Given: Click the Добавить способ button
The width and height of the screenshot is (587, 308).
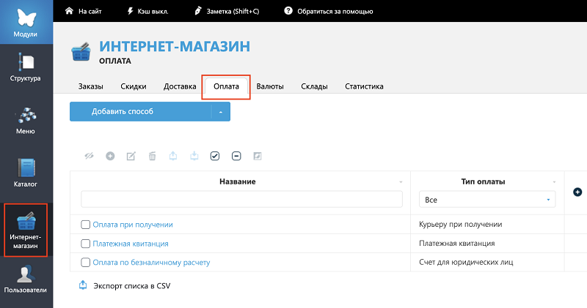Looking at the screenshot, I should [141, 112].
